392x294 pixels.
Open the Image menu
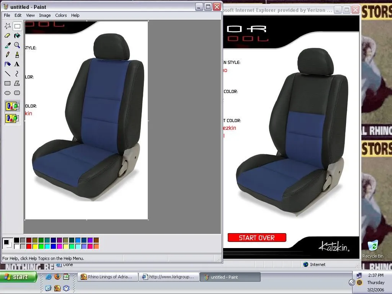45,15
